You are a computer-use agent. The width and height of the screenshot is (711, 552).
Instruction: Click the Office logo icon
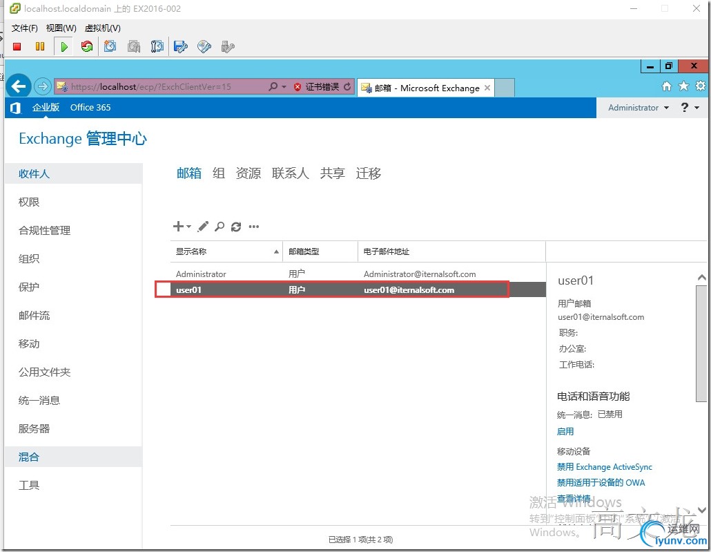click(15, 108)
